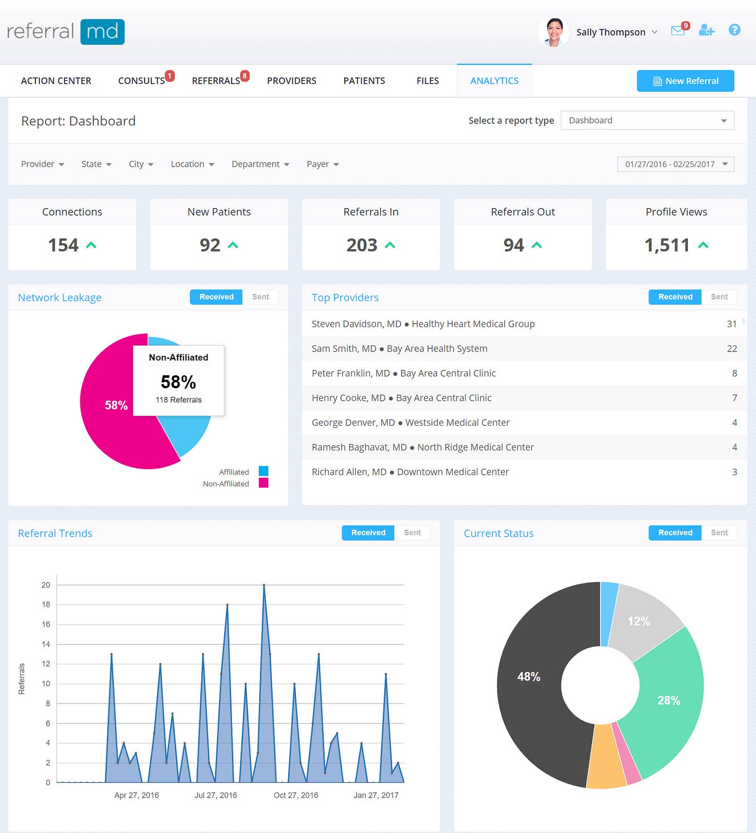Click the New Referral button

coord(685,81)
